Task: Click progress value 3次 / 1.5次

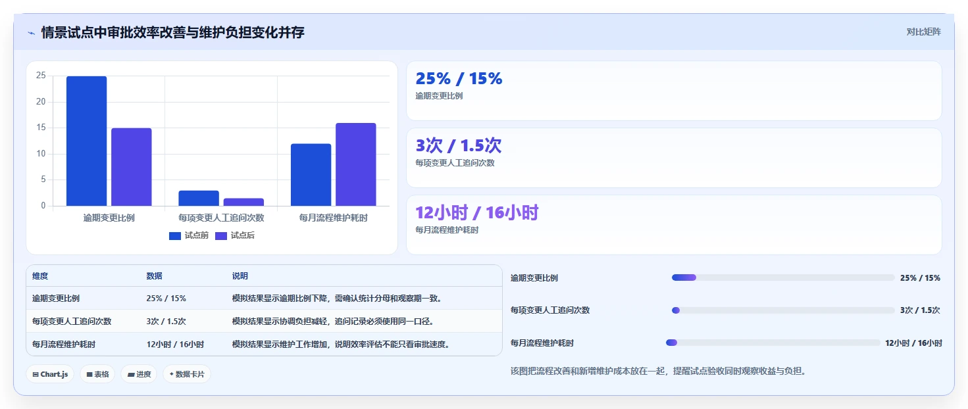Action: (920, 310)
